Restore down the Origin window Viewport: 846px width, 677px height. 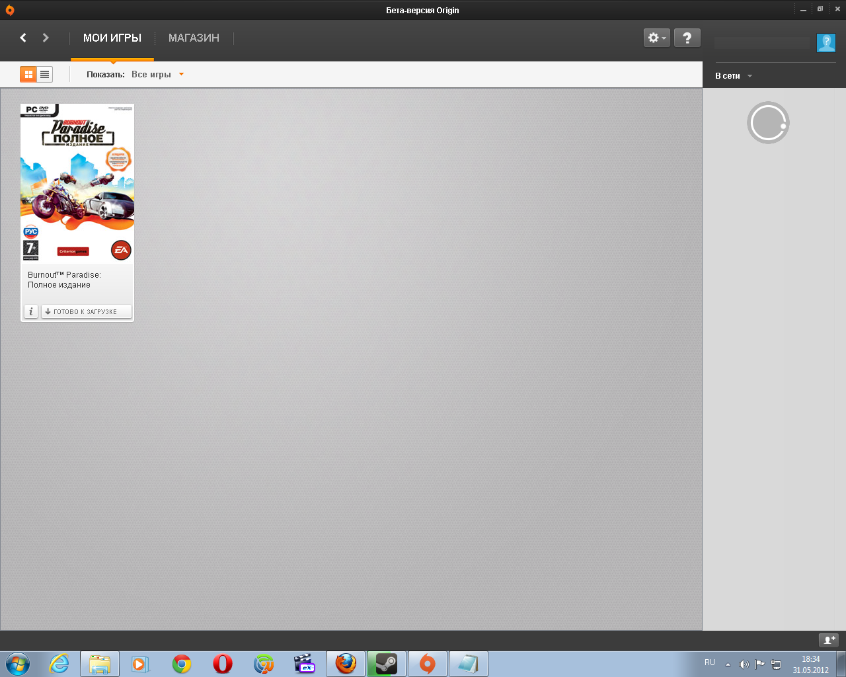pos(820,9)
